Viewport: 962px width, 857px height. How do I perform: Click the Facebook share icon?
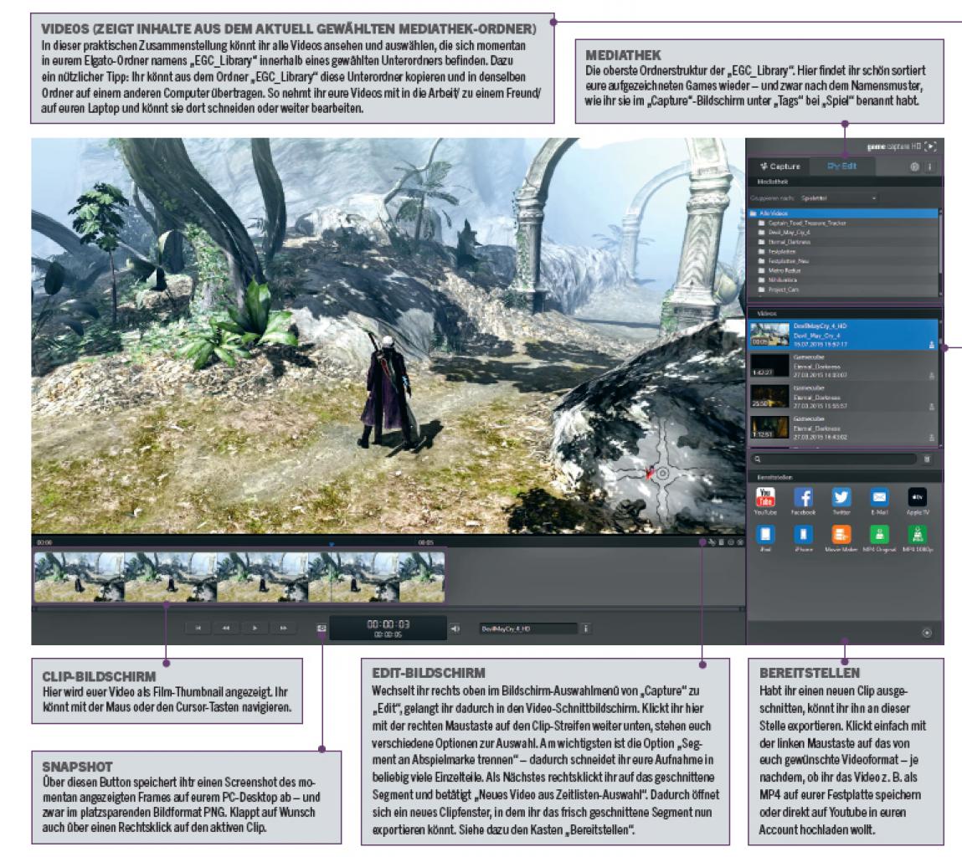(x=803, y=497)
